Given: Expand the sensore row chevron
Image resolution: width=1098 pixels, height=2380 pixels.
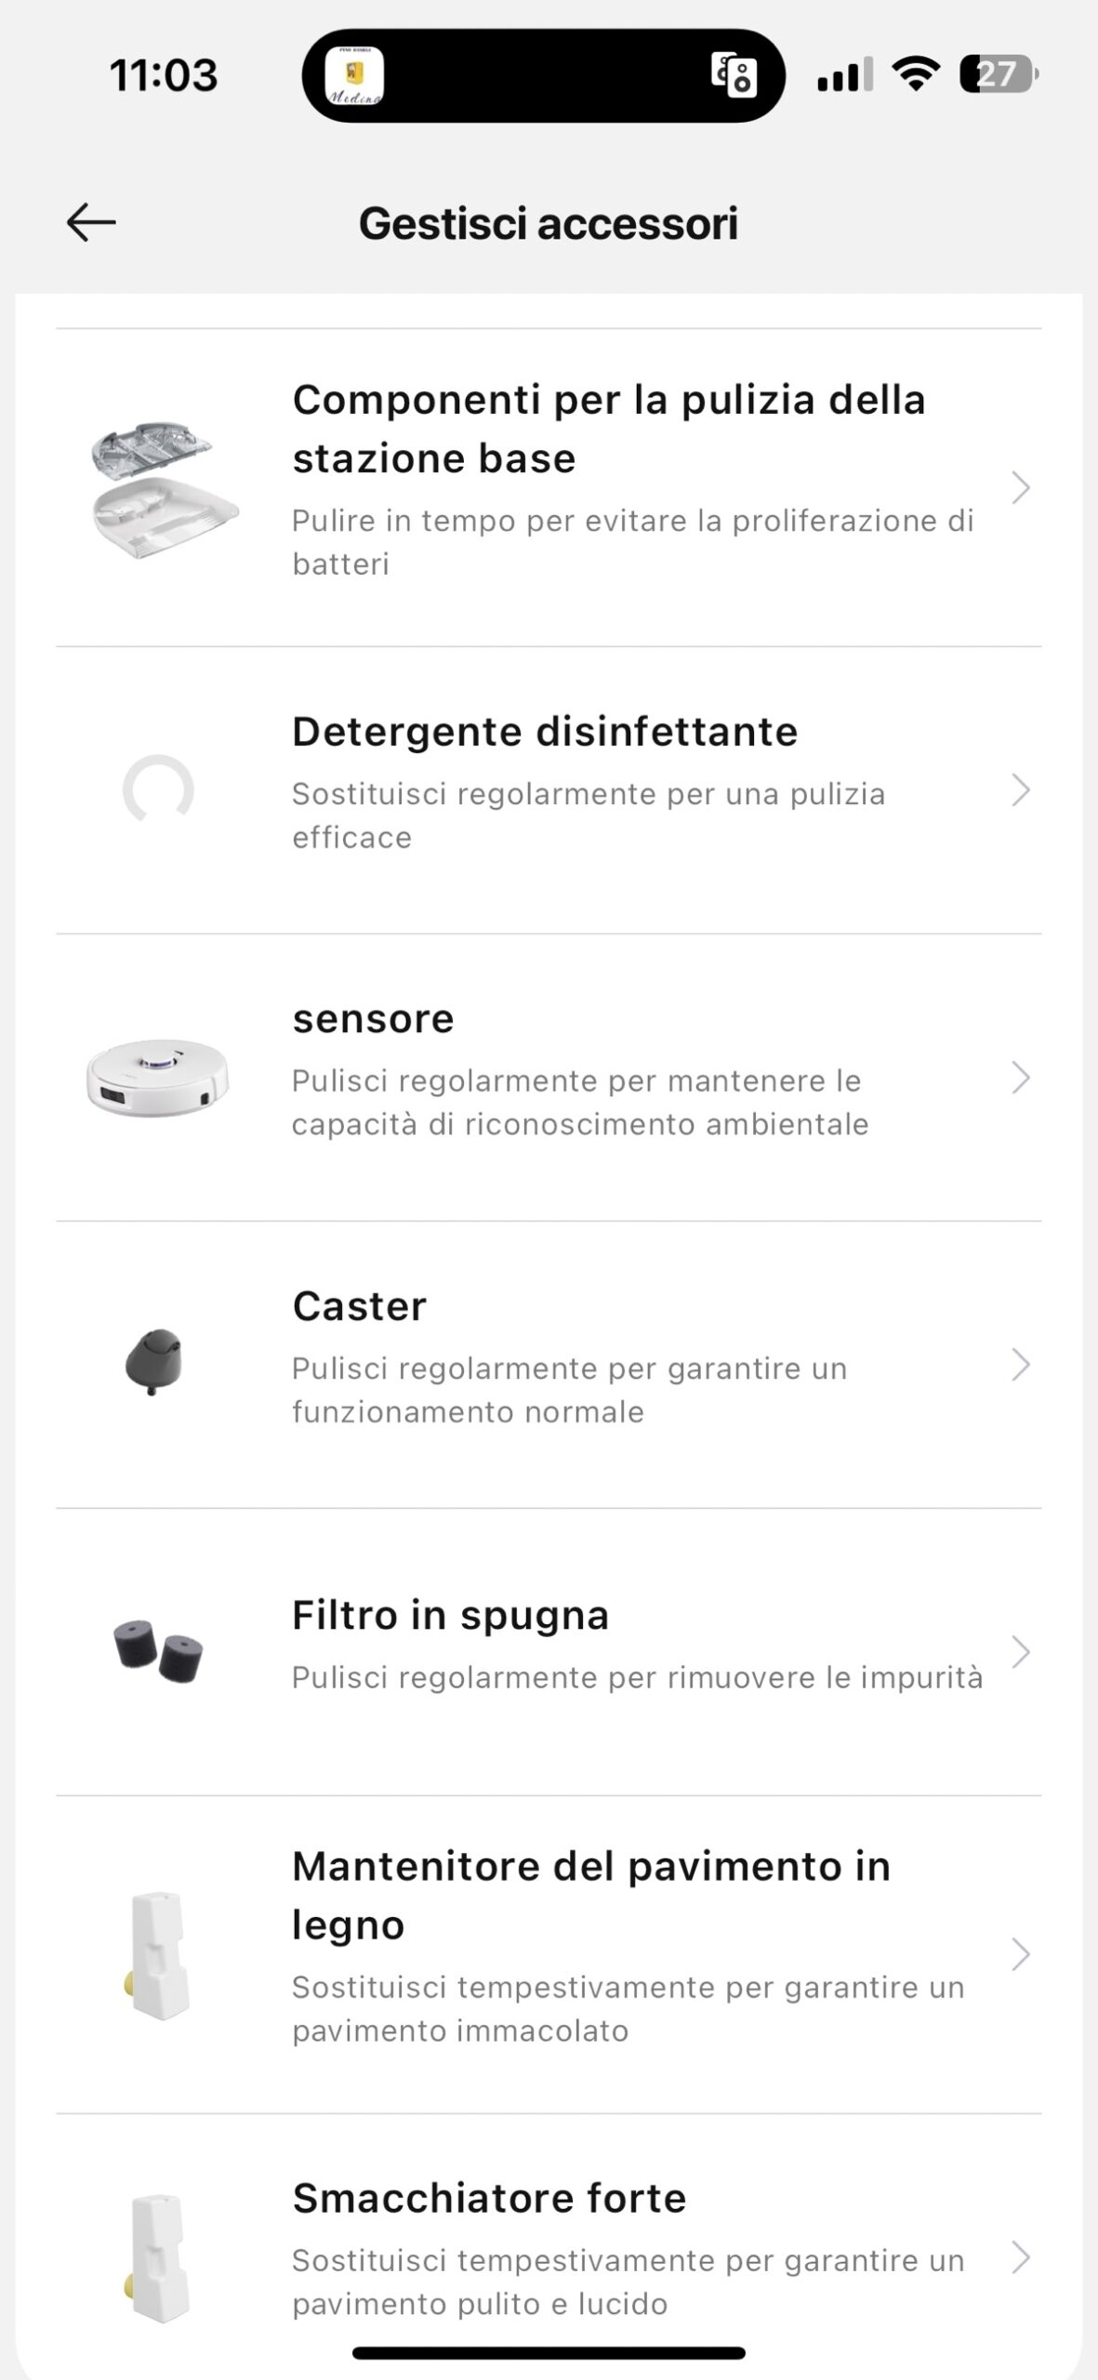Looking at the screenshot, I should (x=1021, y=1078).
